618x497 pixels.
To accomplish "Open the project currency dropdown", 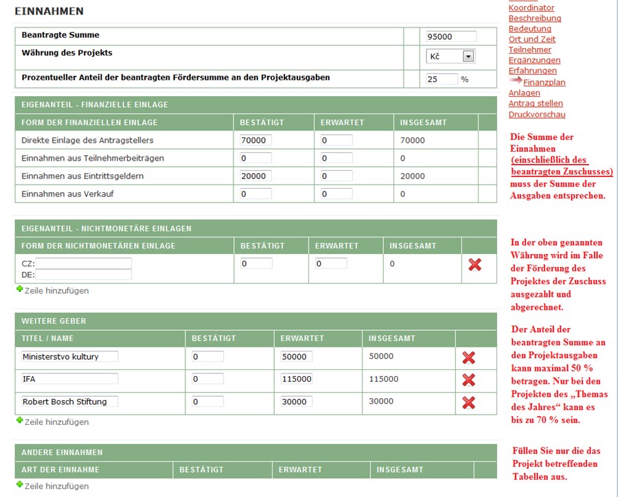I will point(468,56).
